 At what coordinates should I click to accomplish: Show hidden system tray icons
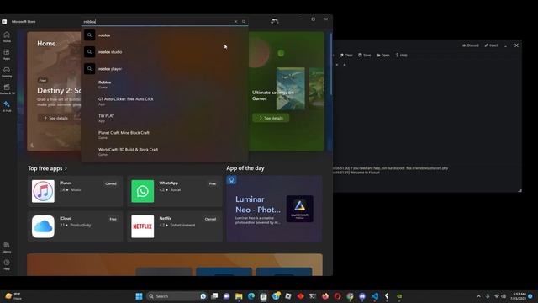[478, 296]
